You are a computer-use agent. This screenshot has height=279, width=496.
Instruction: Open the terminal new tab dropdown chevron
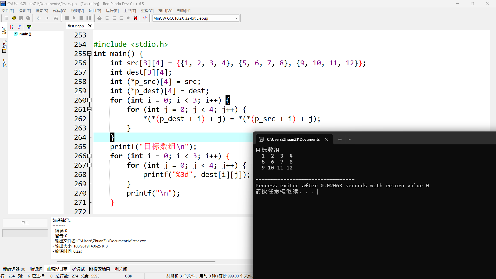350,139
